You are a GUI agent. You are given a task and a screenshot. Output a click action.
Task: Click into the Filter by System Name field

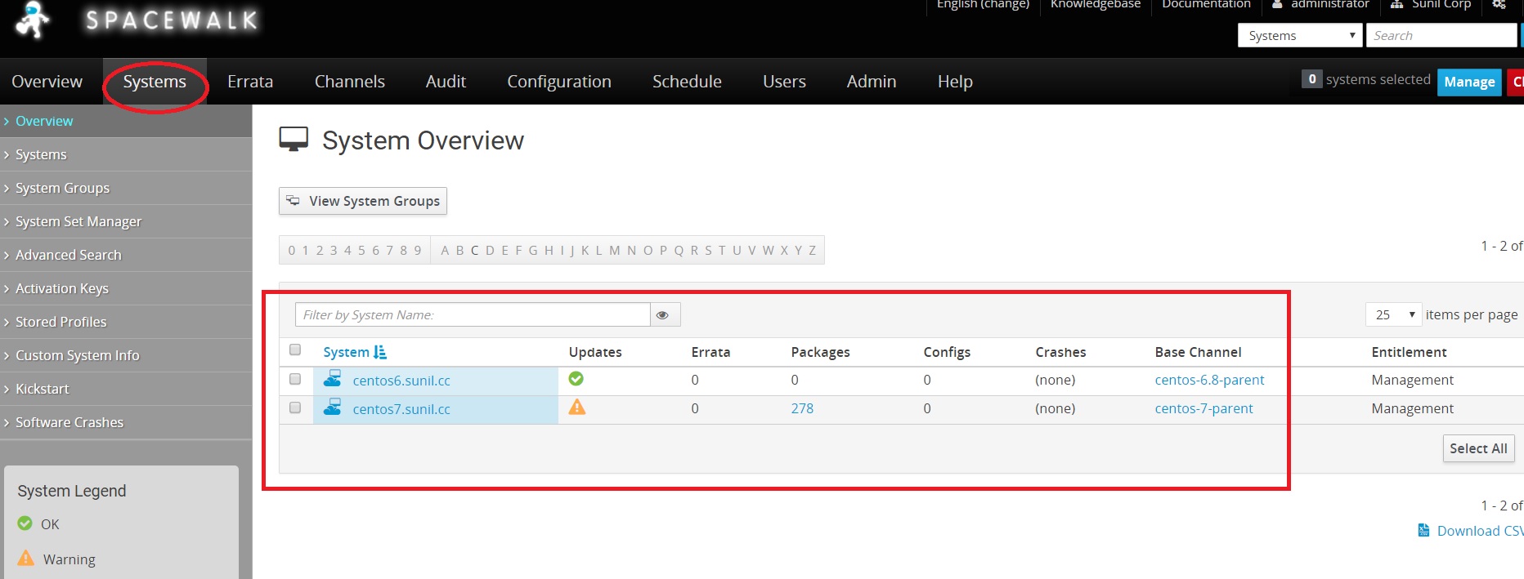click(473, 315)
